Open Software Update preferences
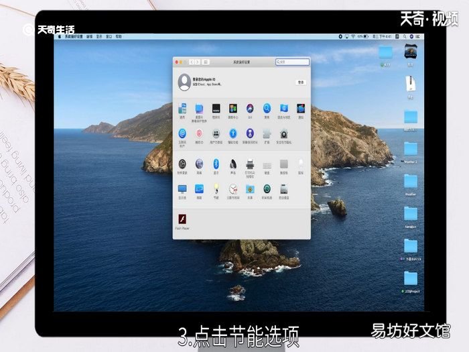Viewport: 469px width, 352px height. click(182, 164)
